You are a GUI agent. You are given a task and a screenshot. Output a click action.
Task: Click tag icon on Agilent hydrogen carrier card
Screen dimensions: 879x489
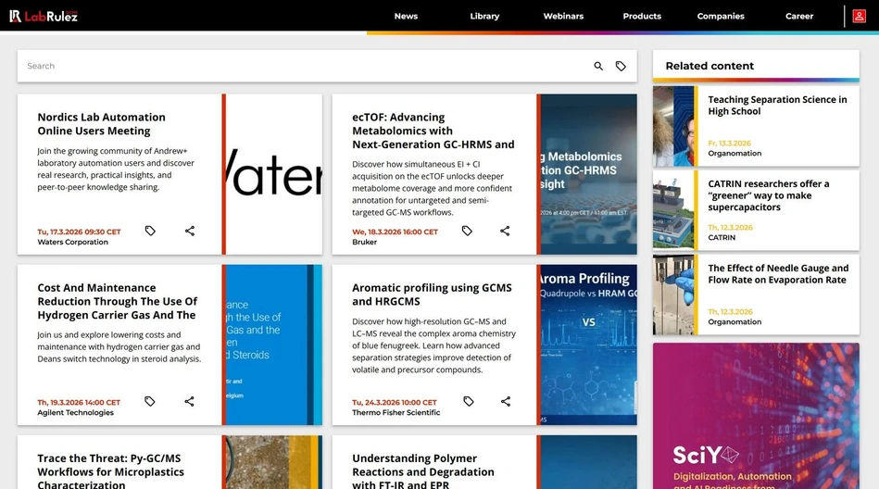tap(150, 401)
